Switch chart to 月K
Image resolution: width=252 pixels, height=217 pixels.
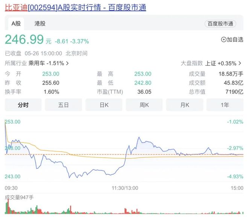[x=184, y=105]
